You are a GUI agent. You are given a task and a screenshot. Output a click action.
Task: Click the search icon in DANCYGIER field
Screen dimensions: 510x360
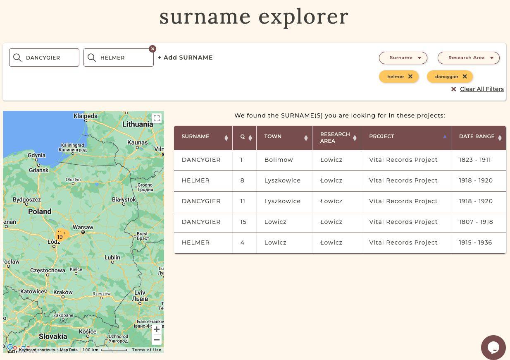[17, 58]
